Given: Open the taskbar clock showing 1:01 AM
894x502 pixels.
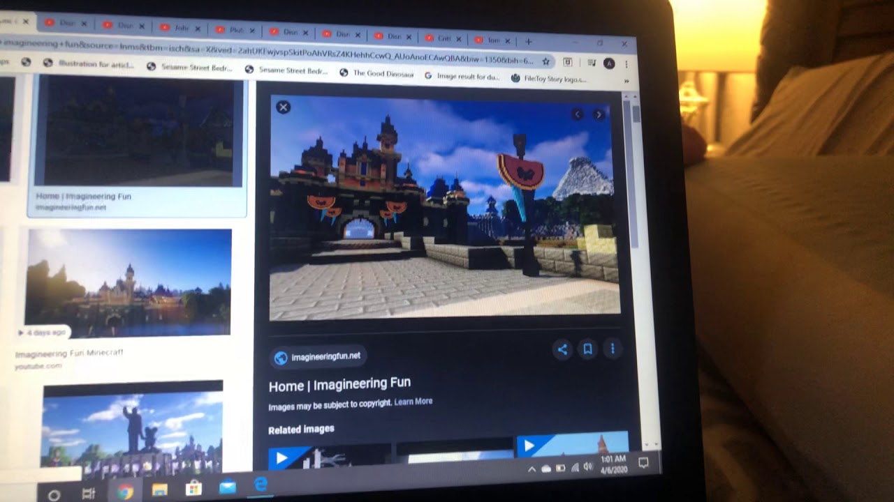Looking at the screenshot, I should (613, 464).
